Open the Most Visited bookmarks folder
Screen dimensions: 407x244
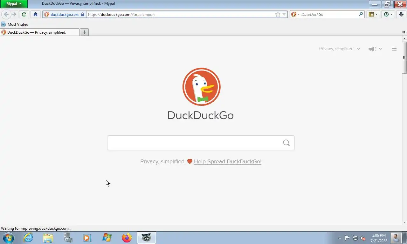[15, 24]
